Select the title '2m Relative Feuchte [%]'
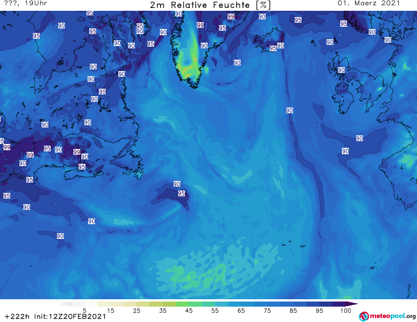Screen dimensions: 417x322 point(210,5)
